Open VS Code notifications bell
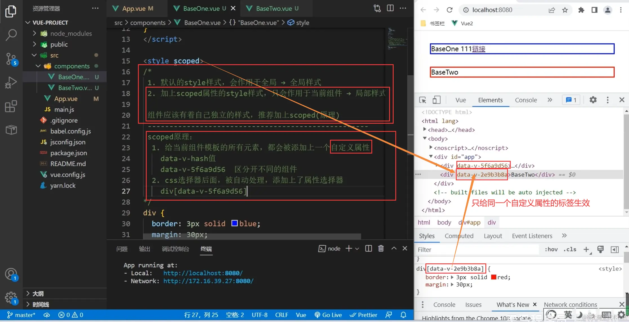 (403, 315)
